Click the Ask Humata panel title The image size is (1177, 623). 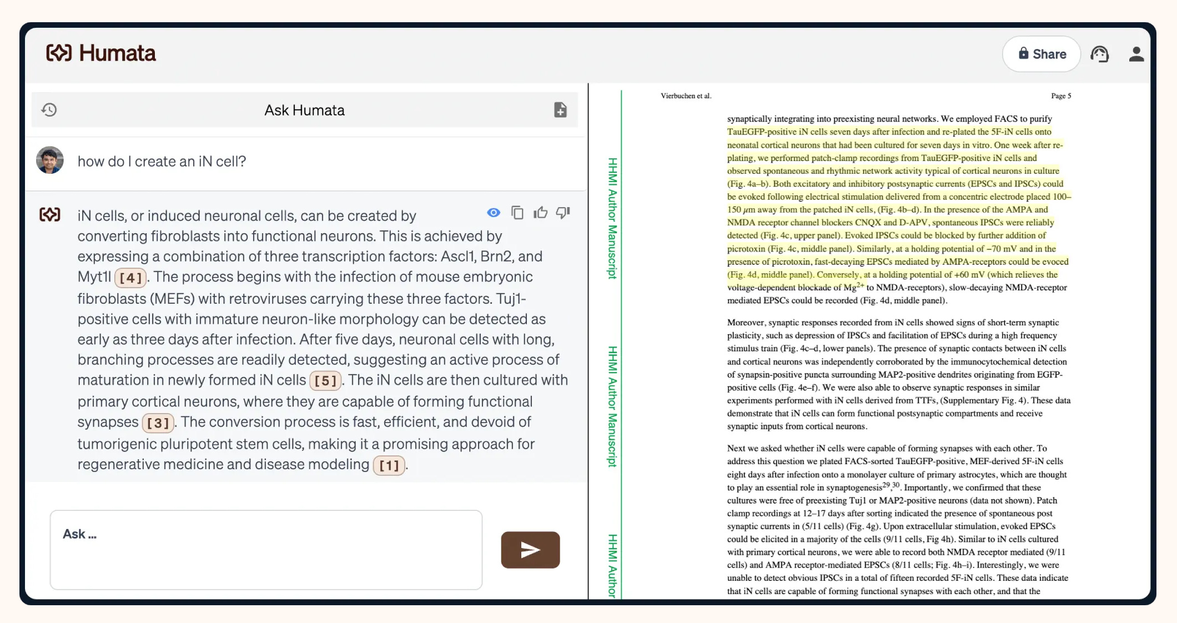(304, 110)
